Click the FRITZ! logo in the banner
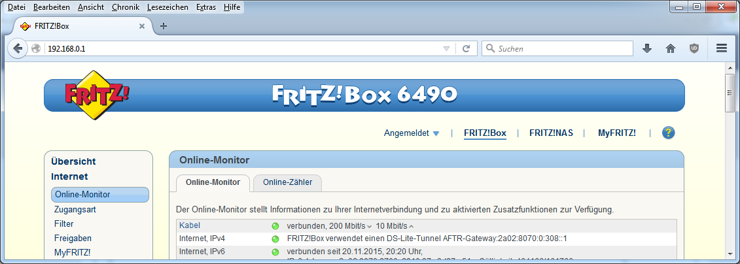Image resolution: width=740 pixels, height=264 pixels. [x=97, y=94]
